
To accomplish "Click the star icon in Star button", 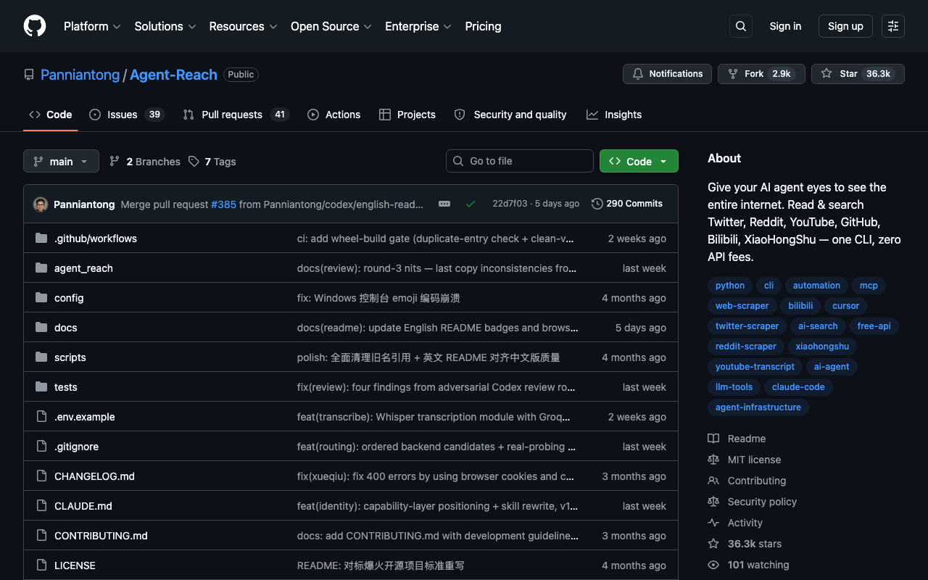I will click(x=826, y=74).
